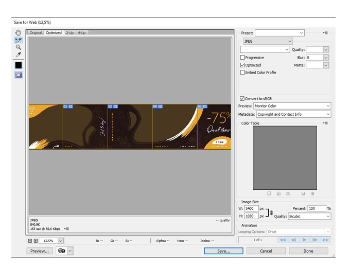Image resolution: width=350 pixels, height=269 pixels.
Task: Click the zoom out minus icon
Action: [30, 241]
